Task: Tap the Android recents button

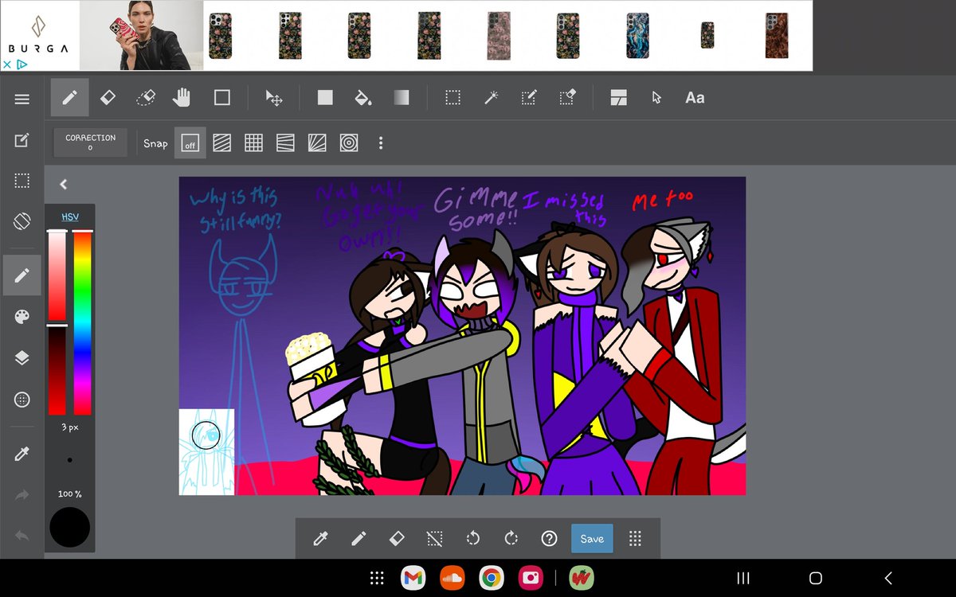Action: [742, 579]
